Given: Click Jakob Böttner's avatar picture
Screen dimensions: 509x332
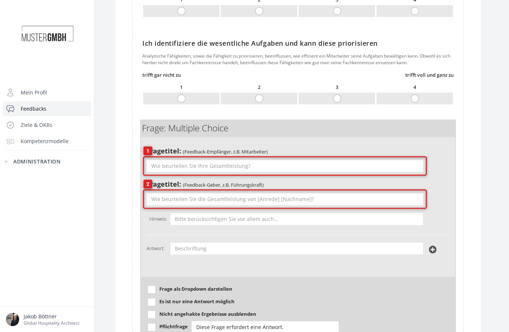Looking at the screenshot, I should point(13,319).
